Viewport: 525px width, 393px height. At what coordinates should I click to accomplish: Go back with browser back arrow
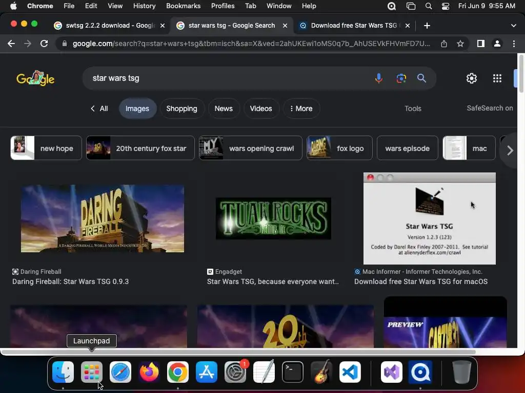(x=11, y=43)
